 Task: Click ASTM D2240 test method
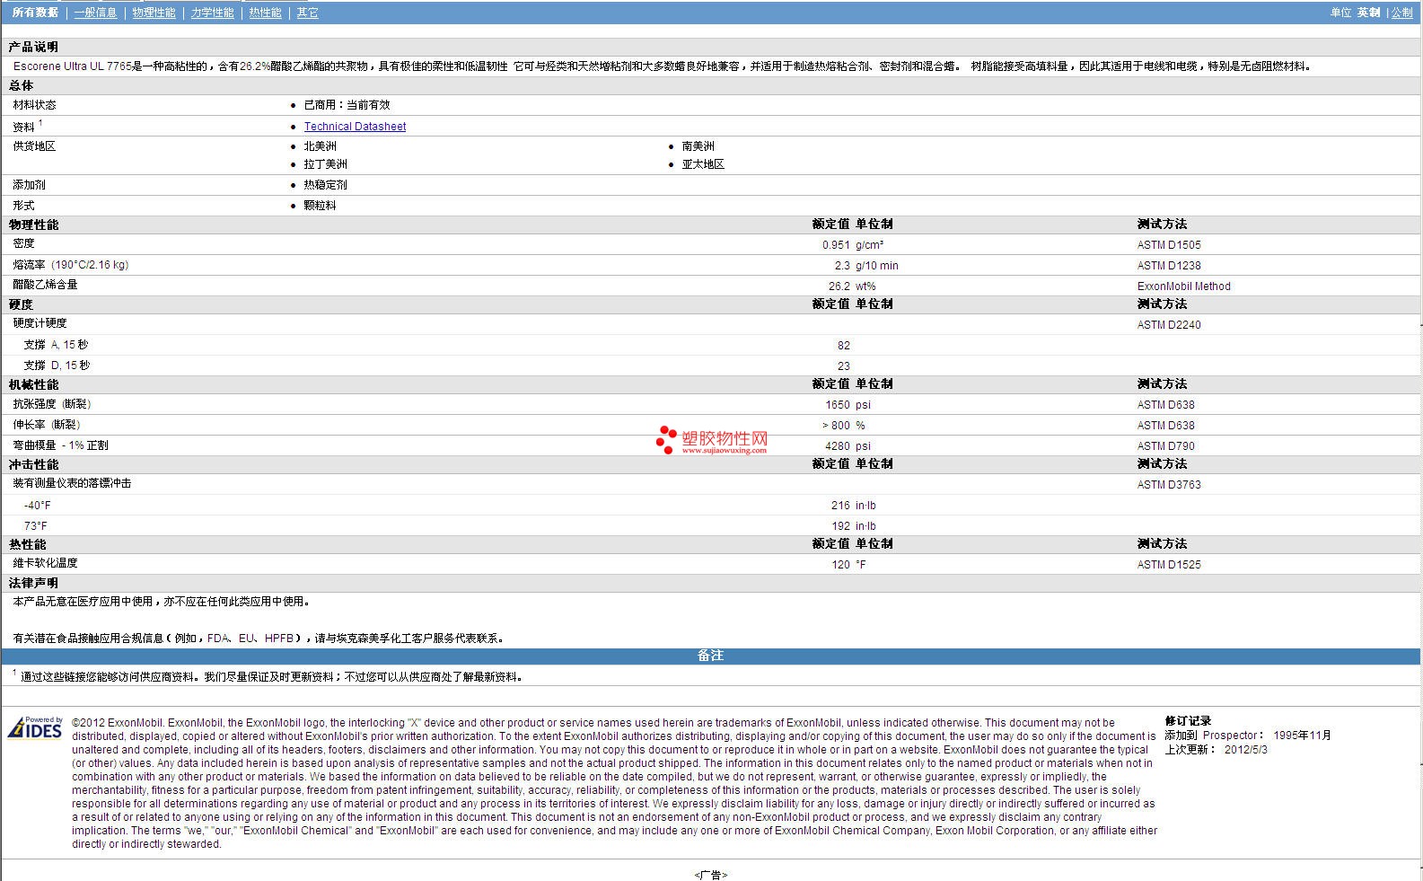click(1169, 325)
